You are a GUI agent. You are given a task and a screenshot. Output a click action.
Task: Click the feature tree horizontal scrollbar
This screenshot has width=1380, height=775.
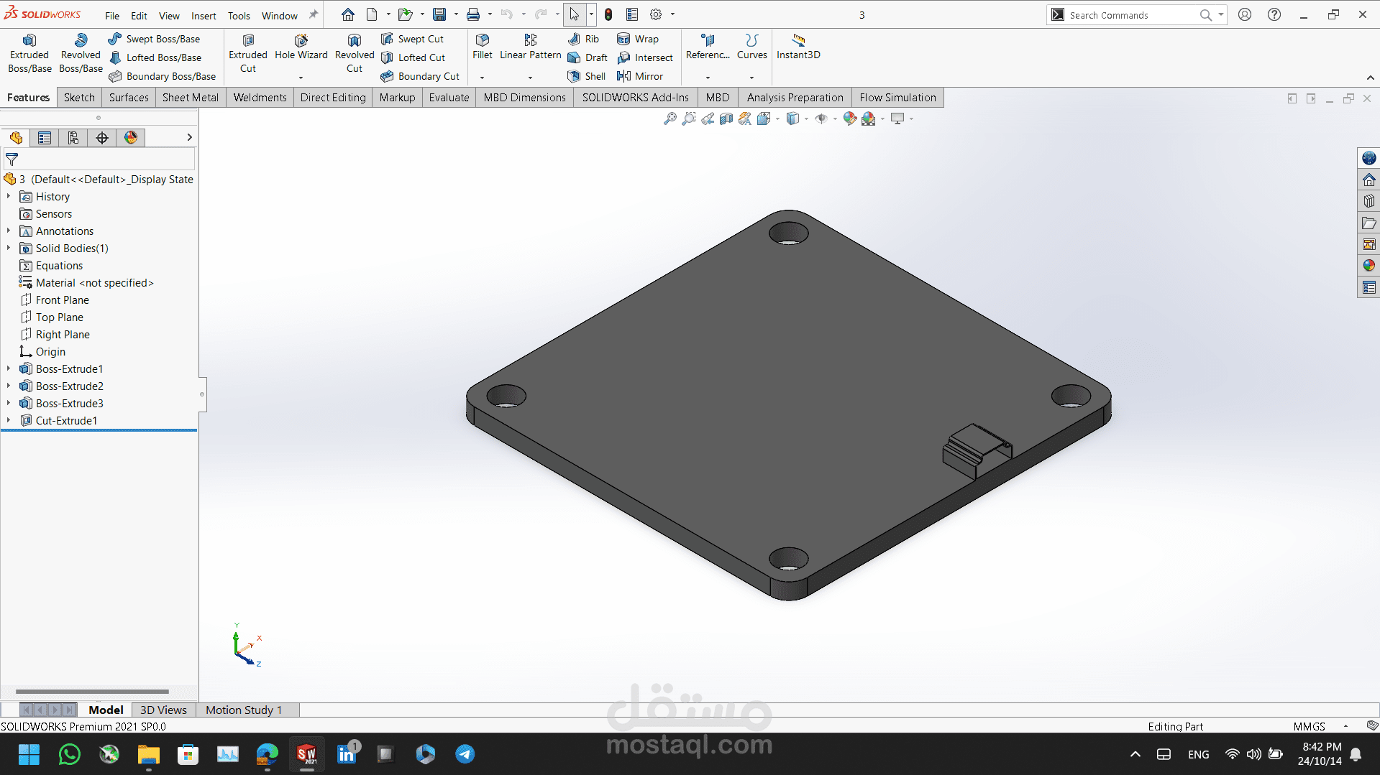(x=92, y=691)
